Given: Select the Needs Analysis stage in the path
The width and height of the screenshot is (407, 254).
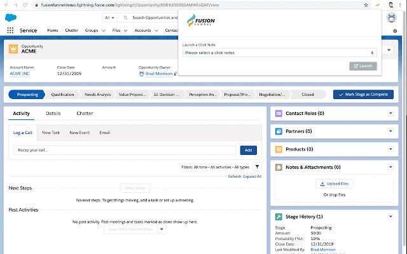Looking at the screenshot, I should pos(97,95).
